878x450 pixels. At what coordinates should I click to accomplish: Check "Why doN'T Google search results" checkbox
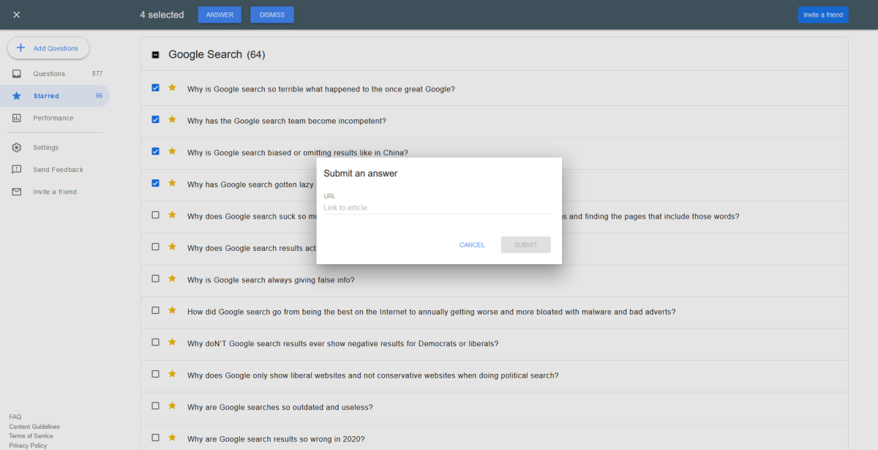[x=155, y=342]
